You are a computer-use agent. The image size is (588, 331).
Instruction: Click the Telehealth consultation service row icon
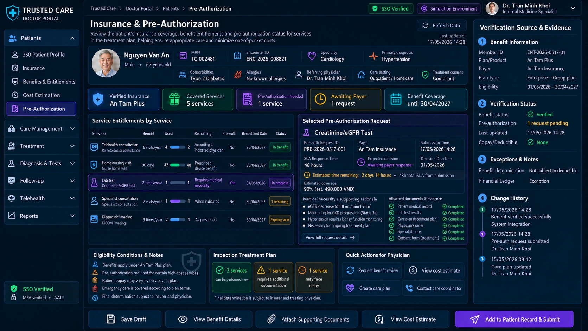pos(94,147)
